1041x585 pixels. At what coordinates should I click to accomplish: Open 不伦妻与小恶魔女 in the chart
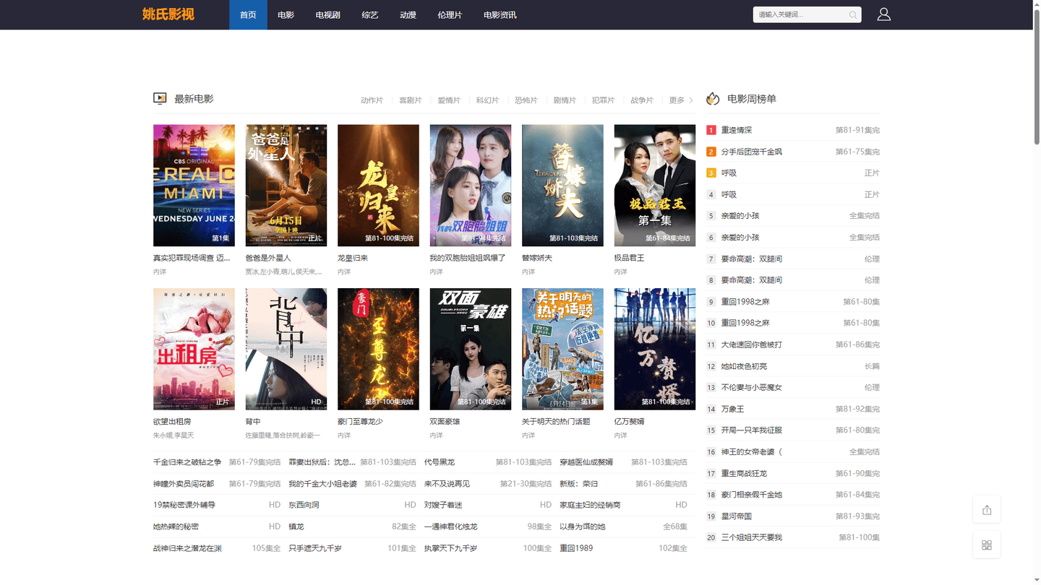(752, 387)
